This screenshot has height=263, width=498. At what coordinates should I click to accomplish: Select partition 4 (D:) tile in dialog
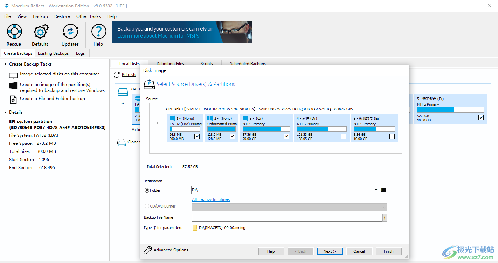point(322,128)
